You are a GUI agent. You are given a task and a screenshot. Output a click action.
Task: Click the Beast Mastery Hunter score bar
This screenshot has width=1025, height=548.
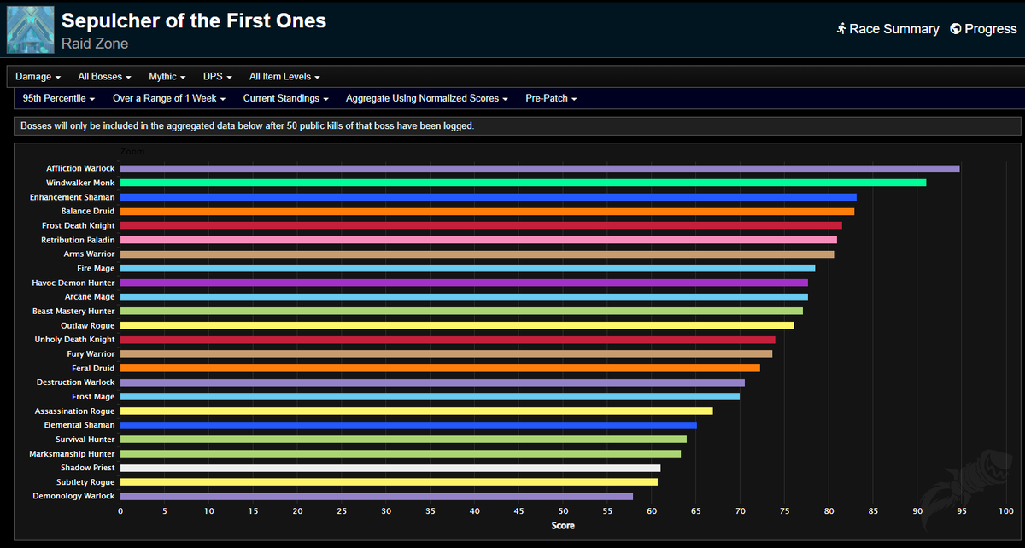coord(461,311)
